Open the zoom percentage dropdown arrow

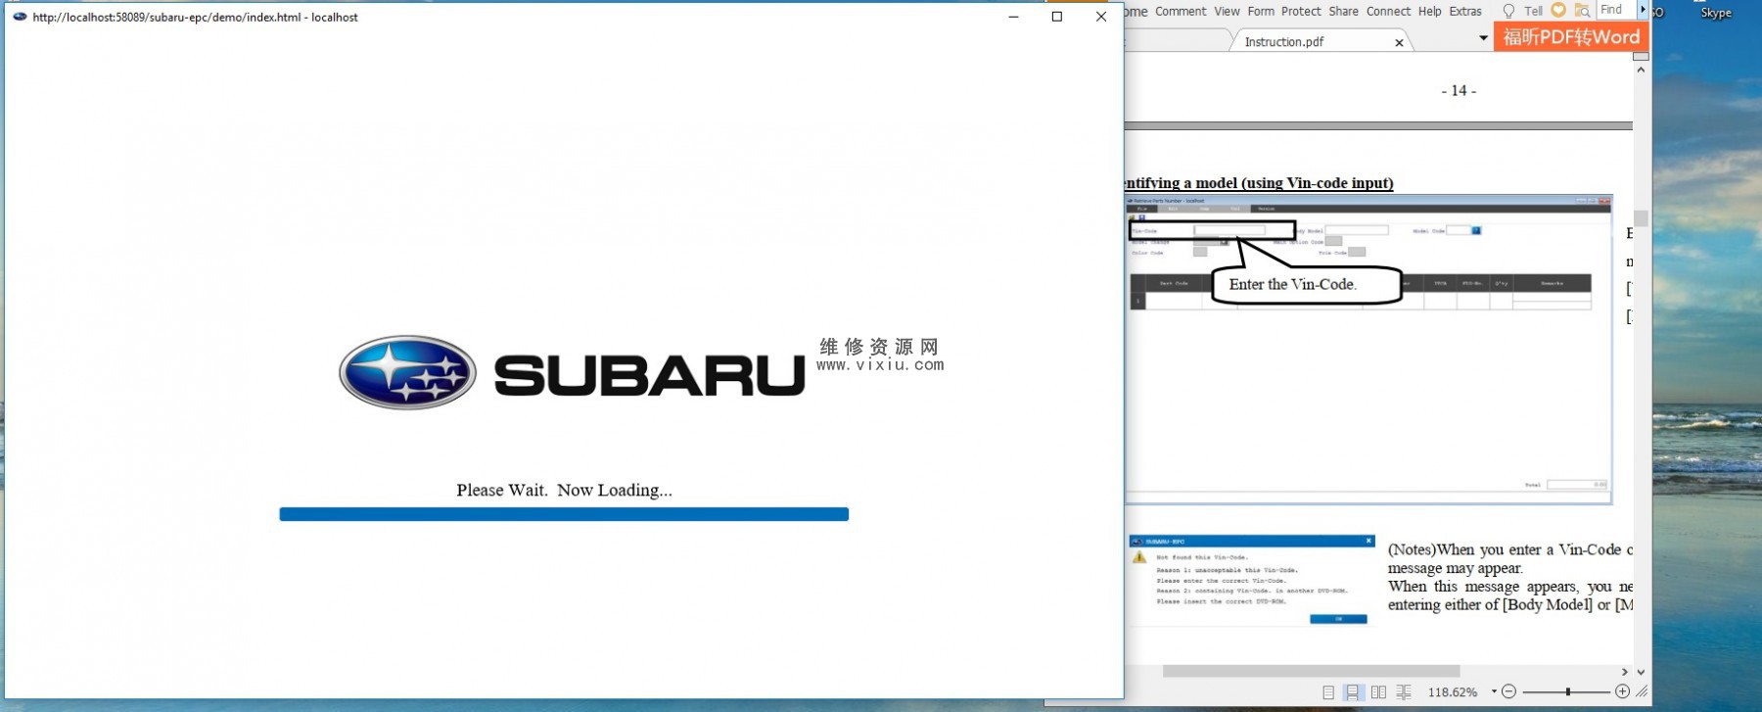1494,691
